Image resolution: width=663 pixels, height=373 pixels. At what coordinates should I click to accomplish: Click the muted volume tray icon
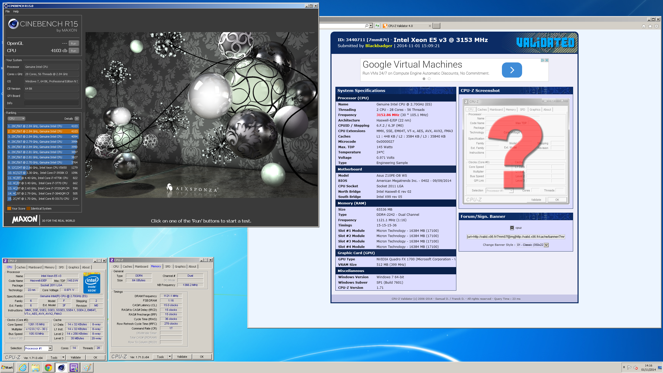pyautogui.click(x=636, y=367)
